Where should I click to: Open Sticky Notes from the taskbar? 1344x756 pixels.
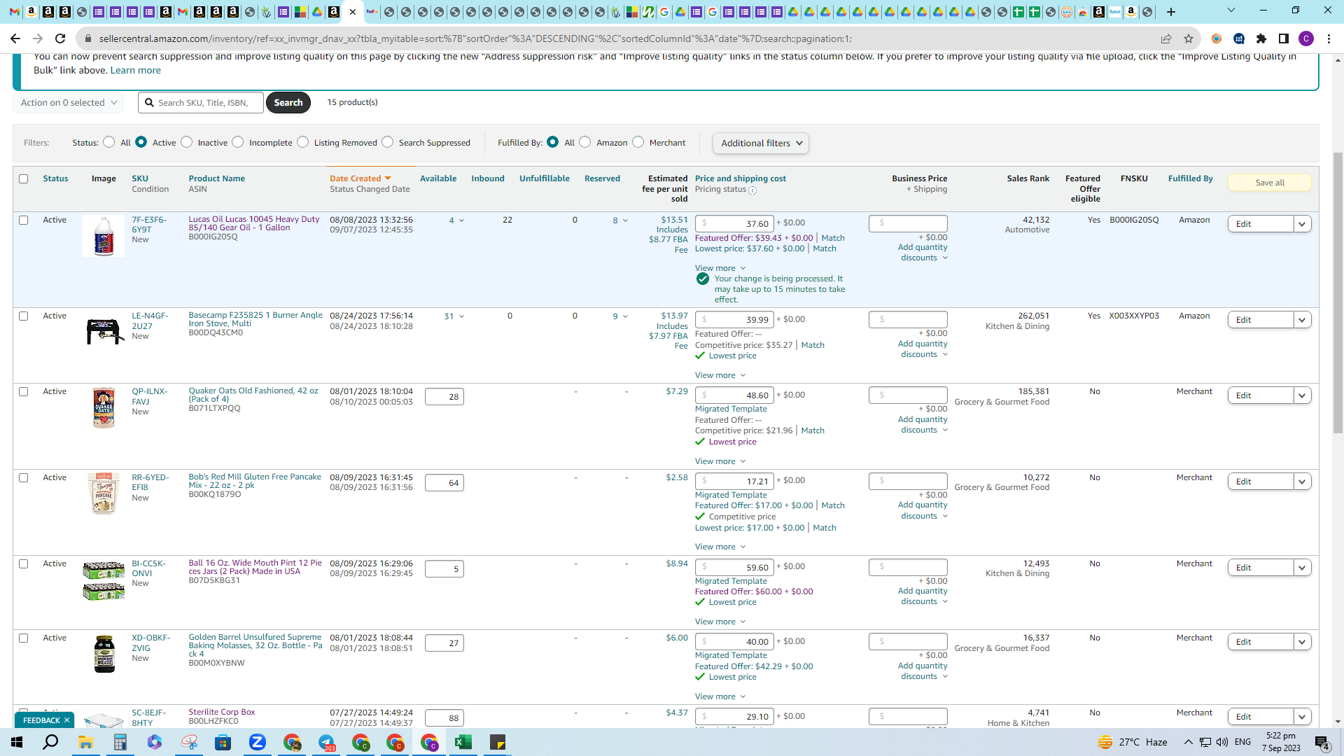coord(498,742)
